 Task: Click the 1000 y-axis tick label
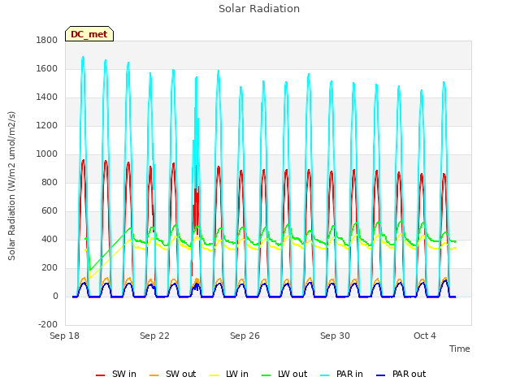pyautogui.click(x=47, y=154)
